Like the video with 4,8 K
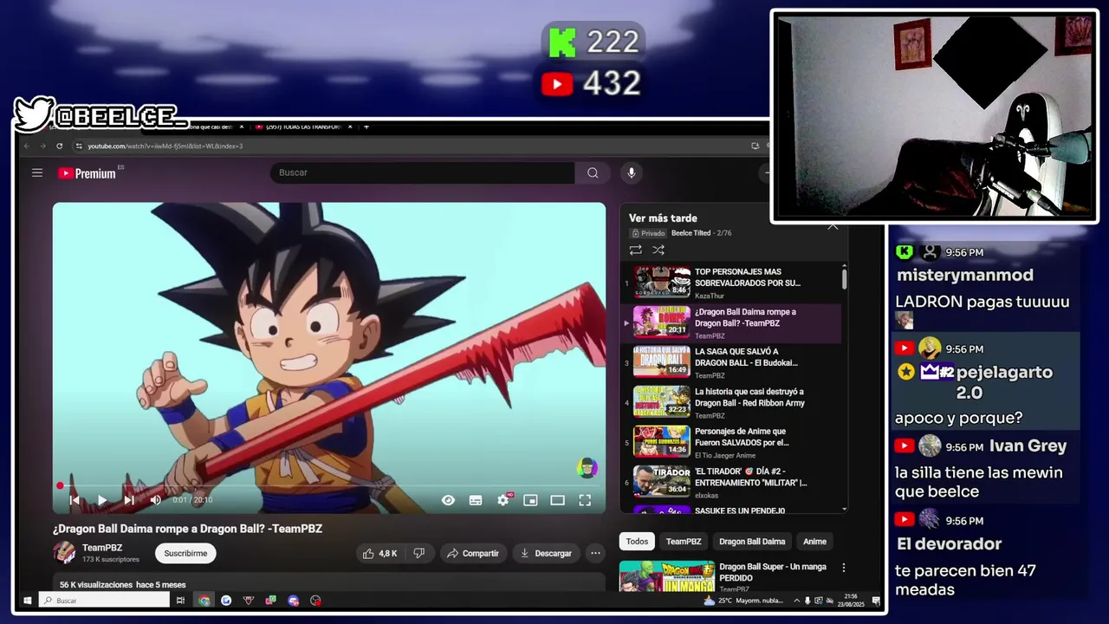1109x624 pixels. coord(379,553)
